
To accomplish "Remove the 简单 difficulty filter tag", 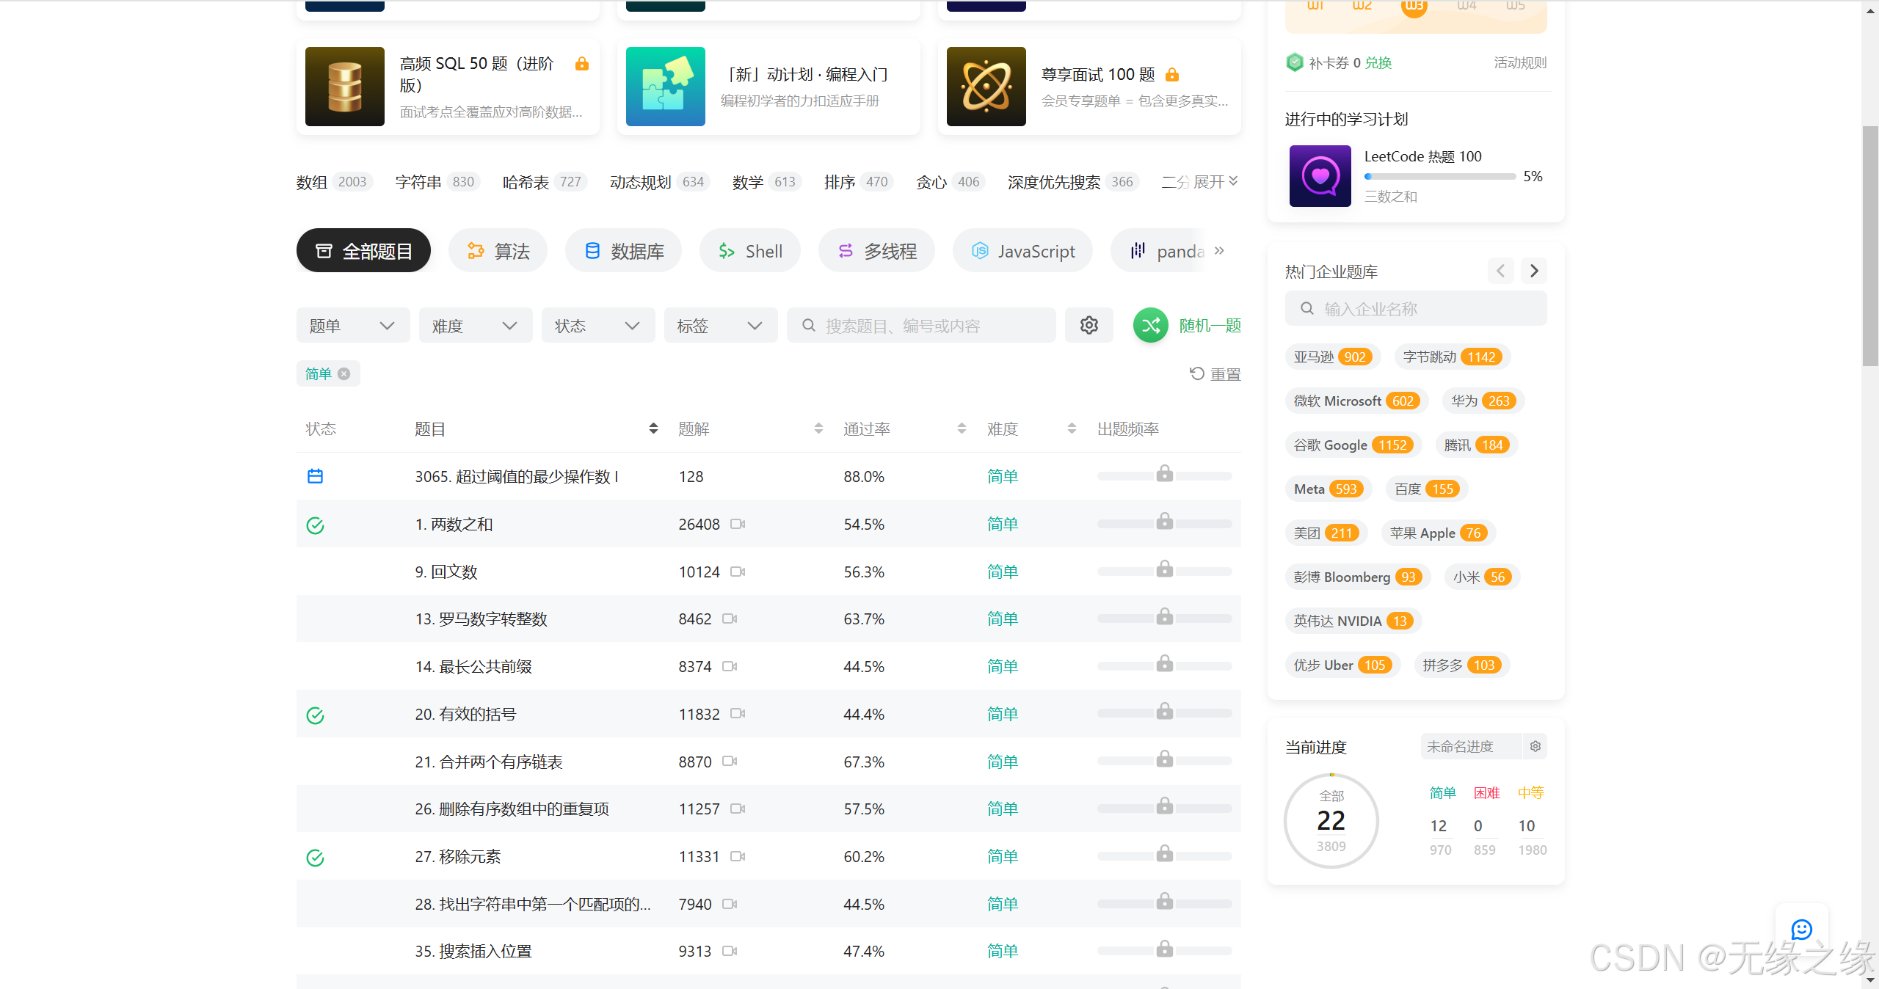I will (344, 373).
